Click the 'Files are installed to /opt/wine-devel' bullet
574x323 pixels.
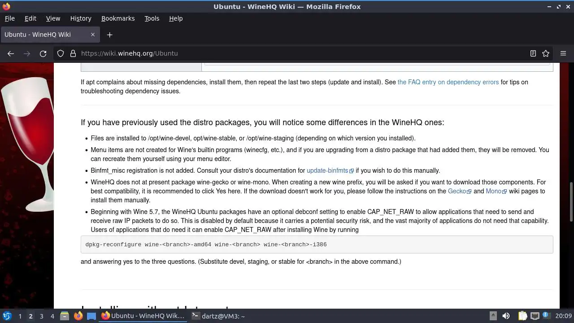pos(253,138)
